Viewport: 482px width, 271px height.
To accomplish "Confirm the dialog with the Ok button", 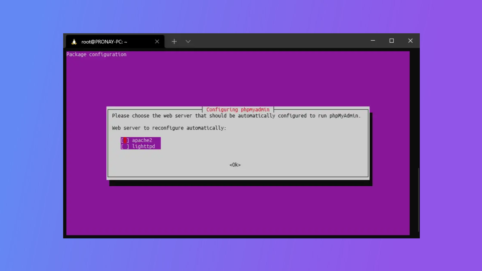I will click(x=235, y=165).
